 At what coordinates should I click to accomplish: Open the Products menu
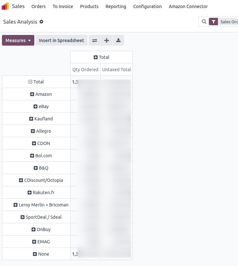(89, 6)
